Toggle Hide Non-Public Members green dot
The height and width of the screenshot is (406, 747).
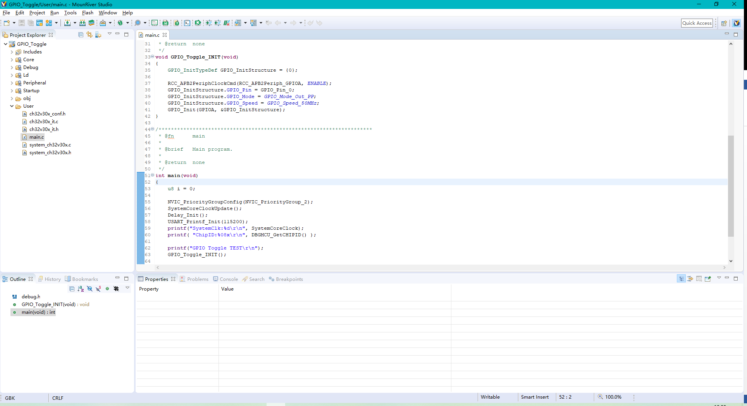(107, 289)
